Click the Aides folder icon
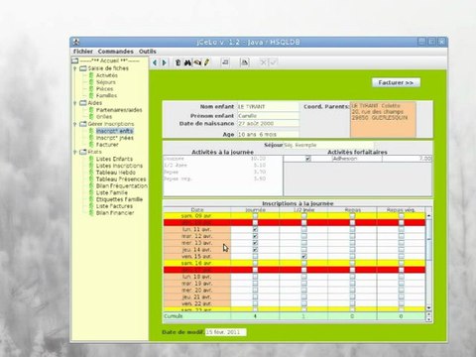The image size is (476, 357). (83, 103)
